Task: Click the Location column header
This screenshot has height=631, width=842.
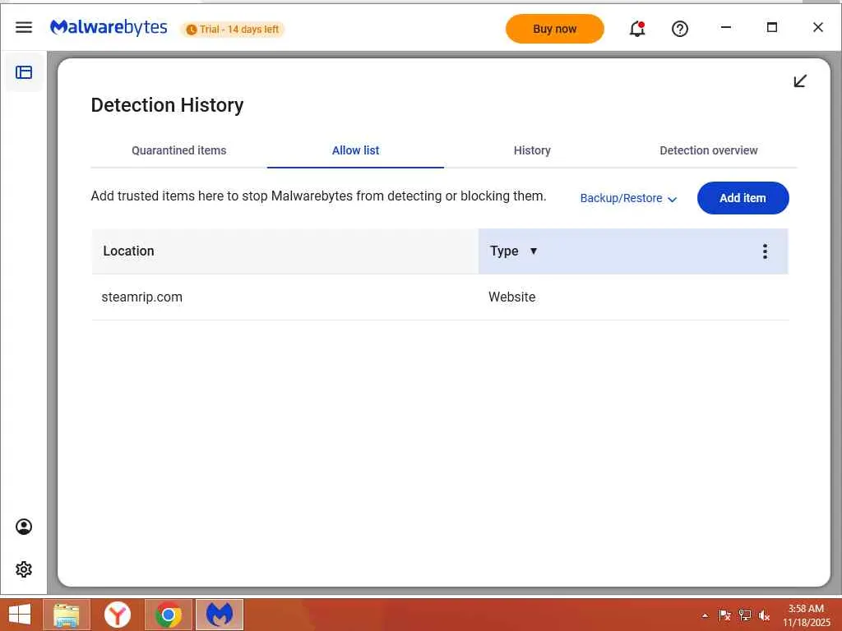Action: 285,251
